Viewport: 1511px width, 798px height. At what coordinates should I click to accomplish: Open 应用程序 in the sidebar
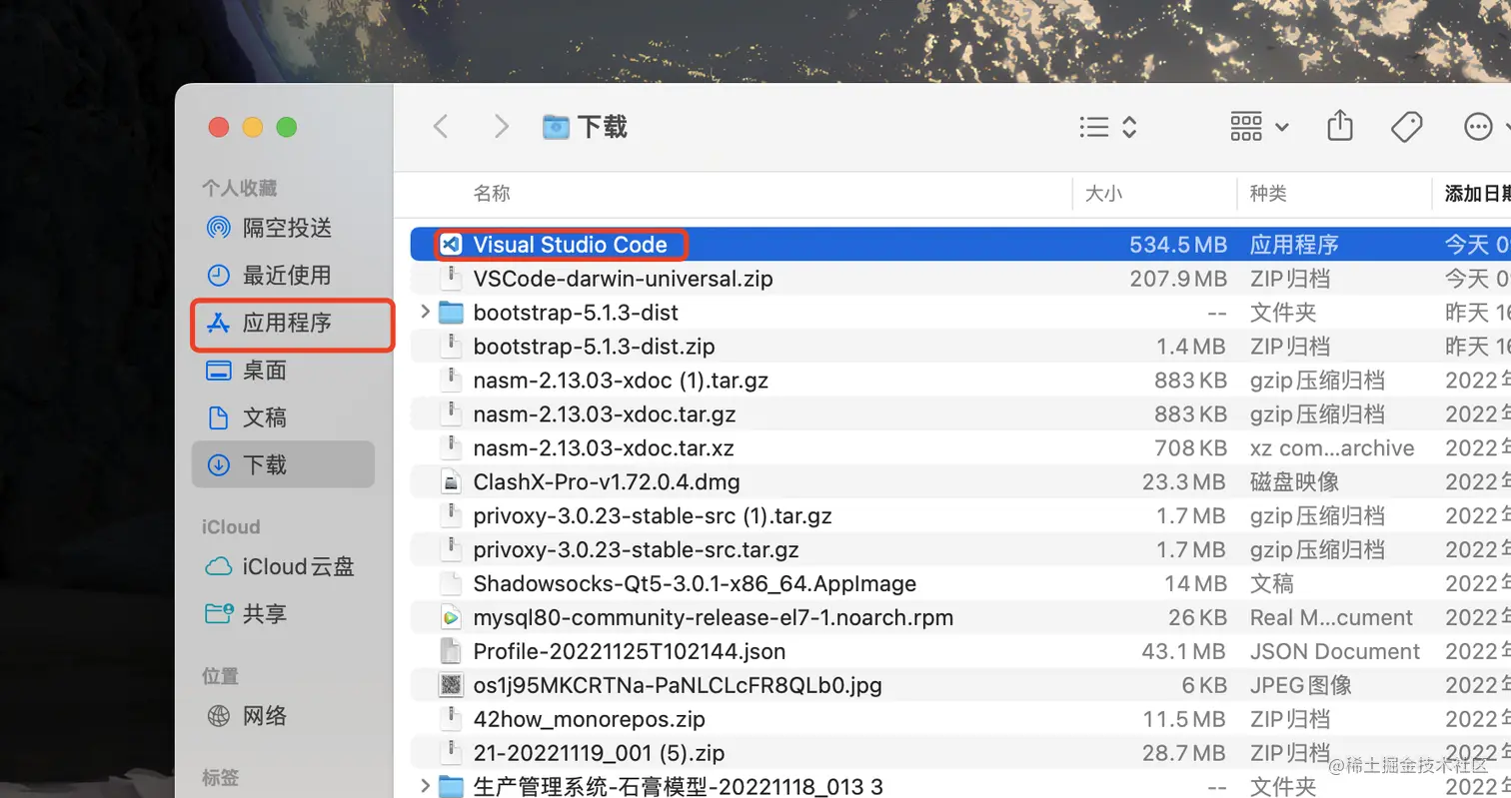point(283,323)
